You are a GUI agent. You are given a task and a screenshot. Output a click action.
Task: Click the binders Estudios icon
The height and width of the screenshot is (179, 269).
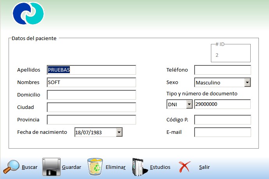tap(140, 167)
